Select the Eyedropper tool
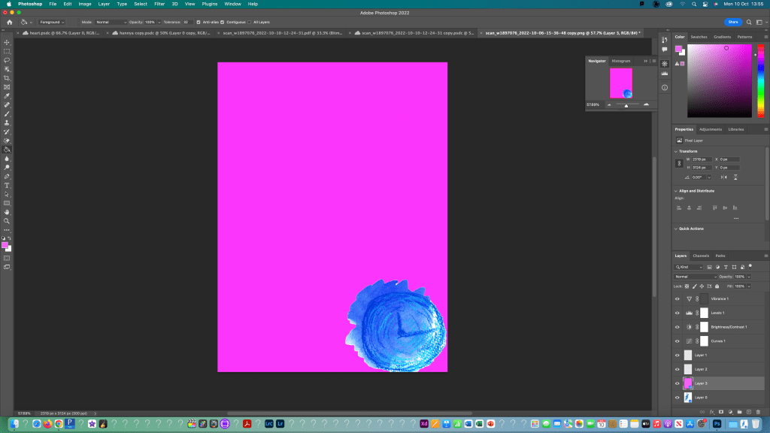This screenshot has width=770, height=433. 7,96
